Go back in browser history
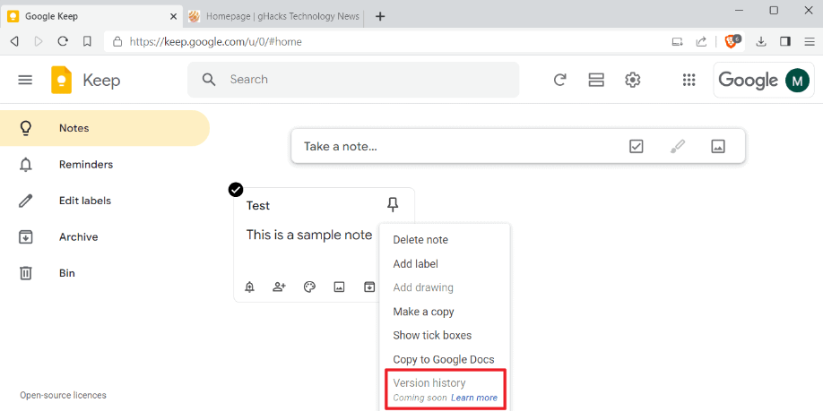The width and height of the screenshot is (823, 411). pyautogui.click(x=14, y=41)
